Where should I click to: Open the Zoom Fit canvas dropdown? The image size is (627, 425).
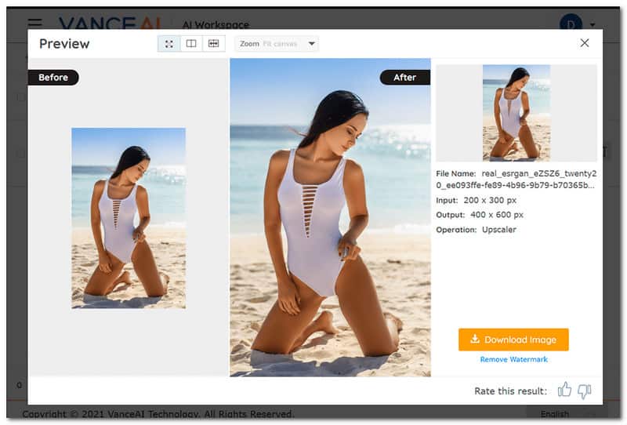(x=277, y=44)
